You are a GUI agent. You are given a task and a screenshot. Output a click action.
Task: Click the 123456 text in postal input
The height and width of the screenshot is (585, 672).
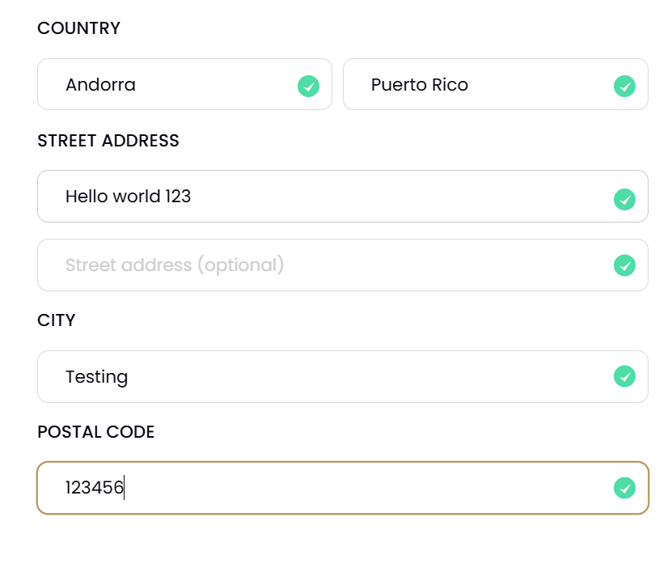pyautogui.click(x=95, y=488)
